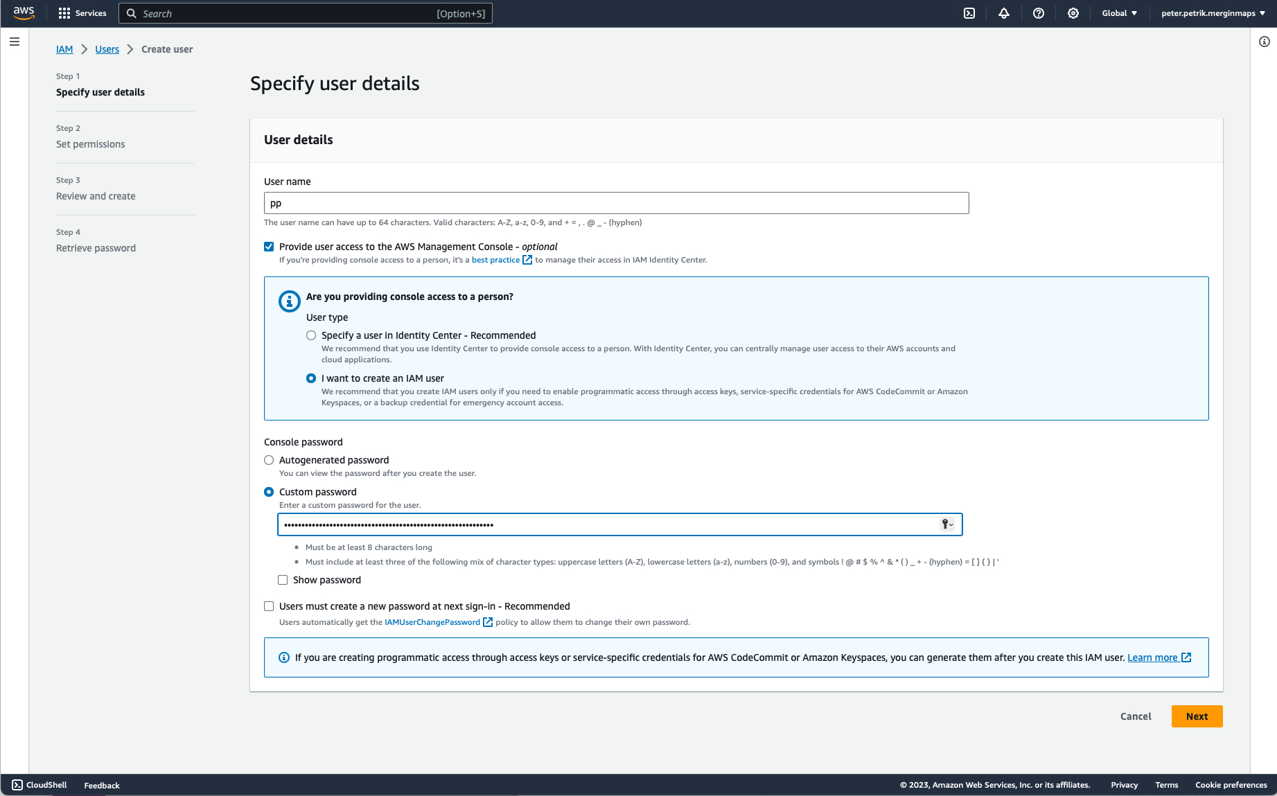The width and height of the screenshot is (1277, 796).
Task: Open the Services grid menu
Action: (82, 13)
